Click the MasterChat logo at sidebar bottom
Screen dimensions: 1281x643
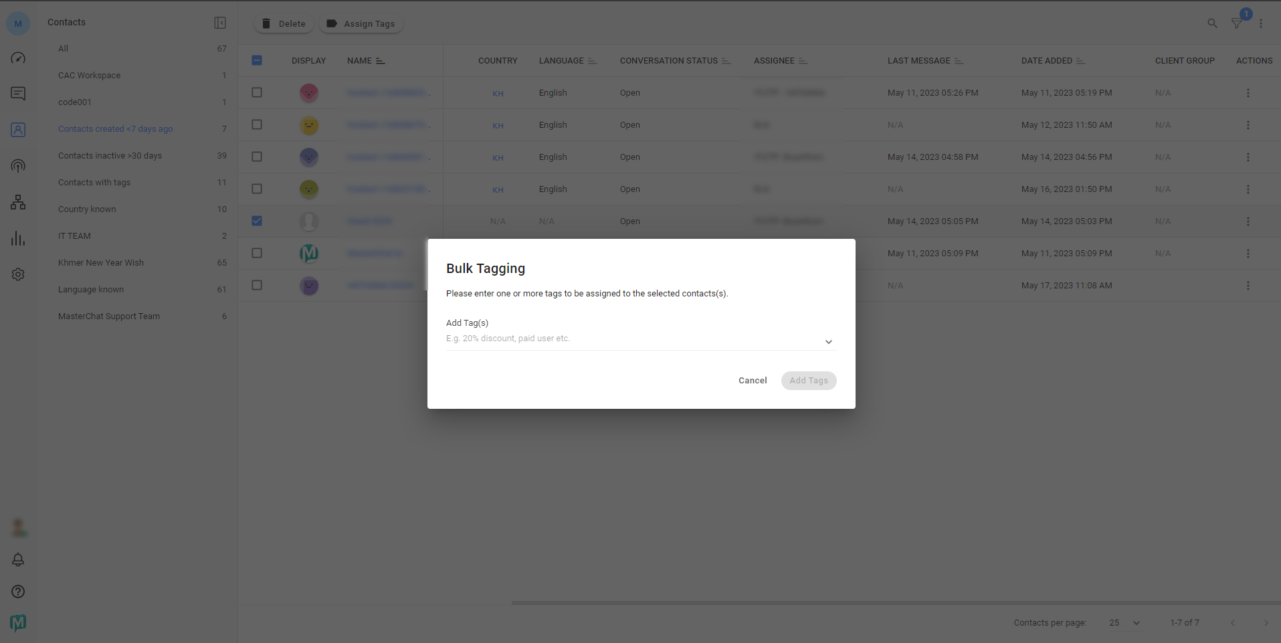[x=18, y=623]
